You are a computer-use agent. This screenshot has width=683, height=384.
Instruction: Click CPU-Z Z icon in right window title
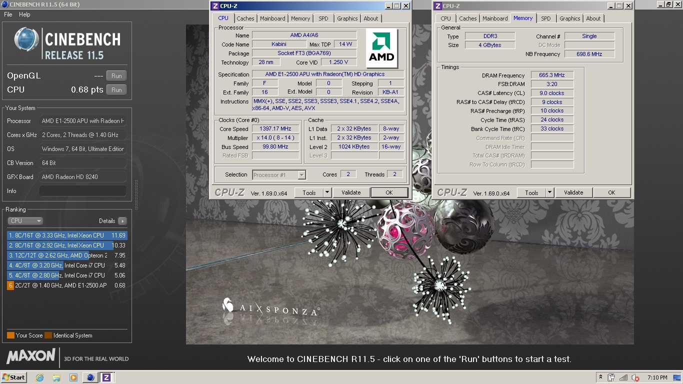click(437, 6)
